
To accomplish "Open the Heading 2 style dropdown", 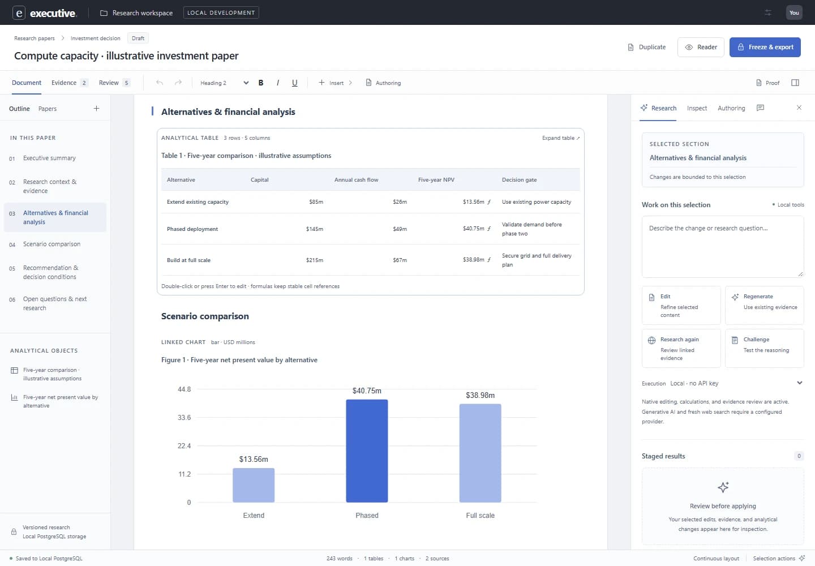I will click(224, 83).
